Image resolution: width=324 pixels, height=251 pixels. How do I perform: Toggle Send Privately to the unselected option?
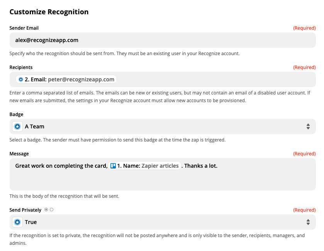point(52,210)
